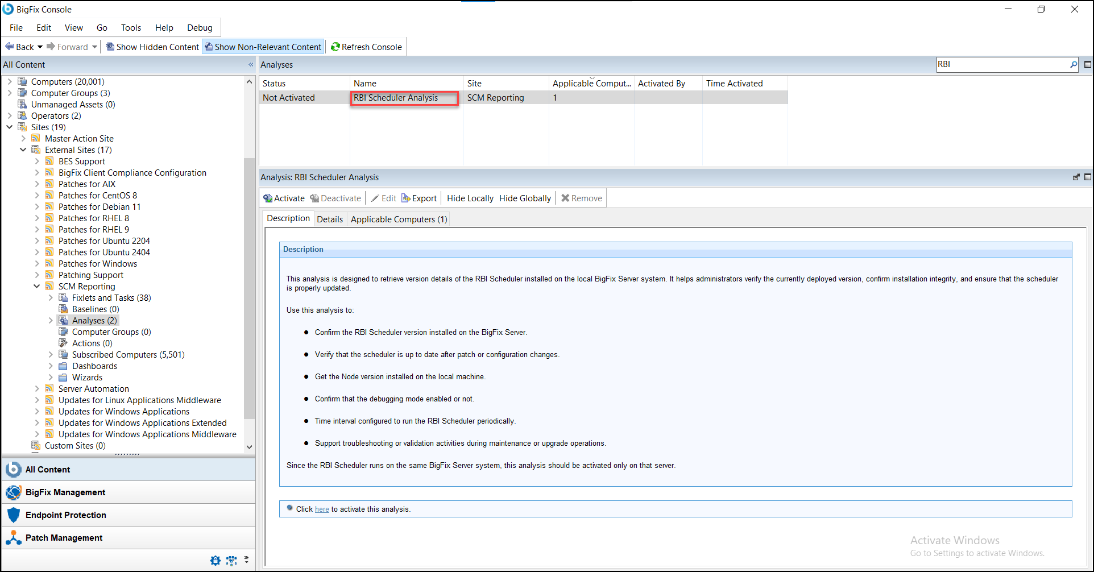Toggle Show Hidden Content

(x=152, y=47)
